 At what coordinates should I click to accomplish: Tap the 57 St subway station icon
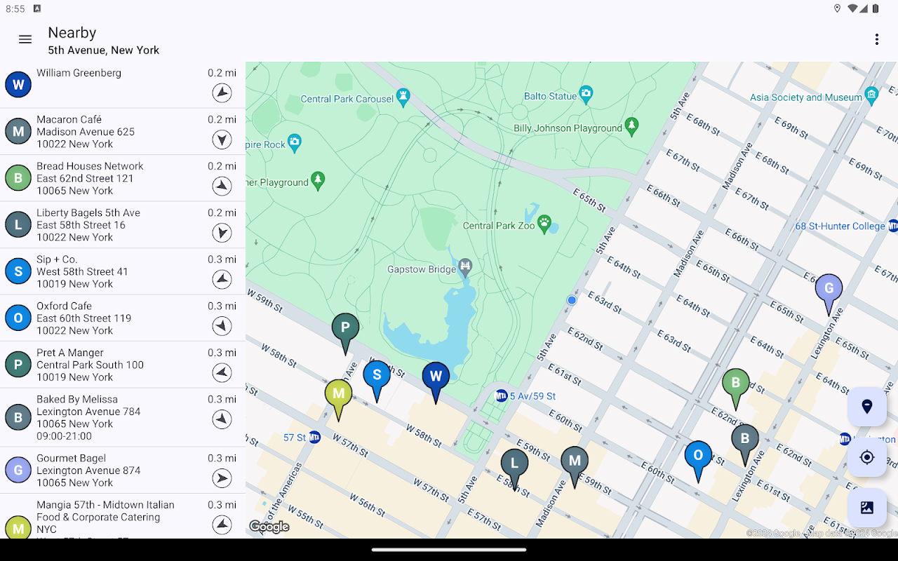[314, 437]
